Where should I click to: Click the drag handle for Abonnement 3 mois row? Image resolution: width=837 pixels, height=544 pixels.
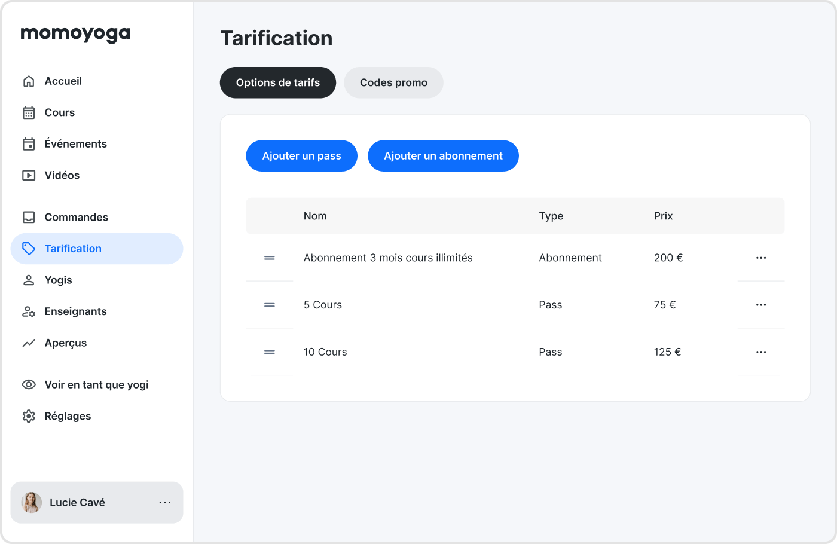[x=270, y=258]
